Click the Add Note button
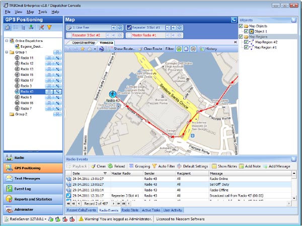The width and height of the screenshot is (302, 226). [250, 166]
